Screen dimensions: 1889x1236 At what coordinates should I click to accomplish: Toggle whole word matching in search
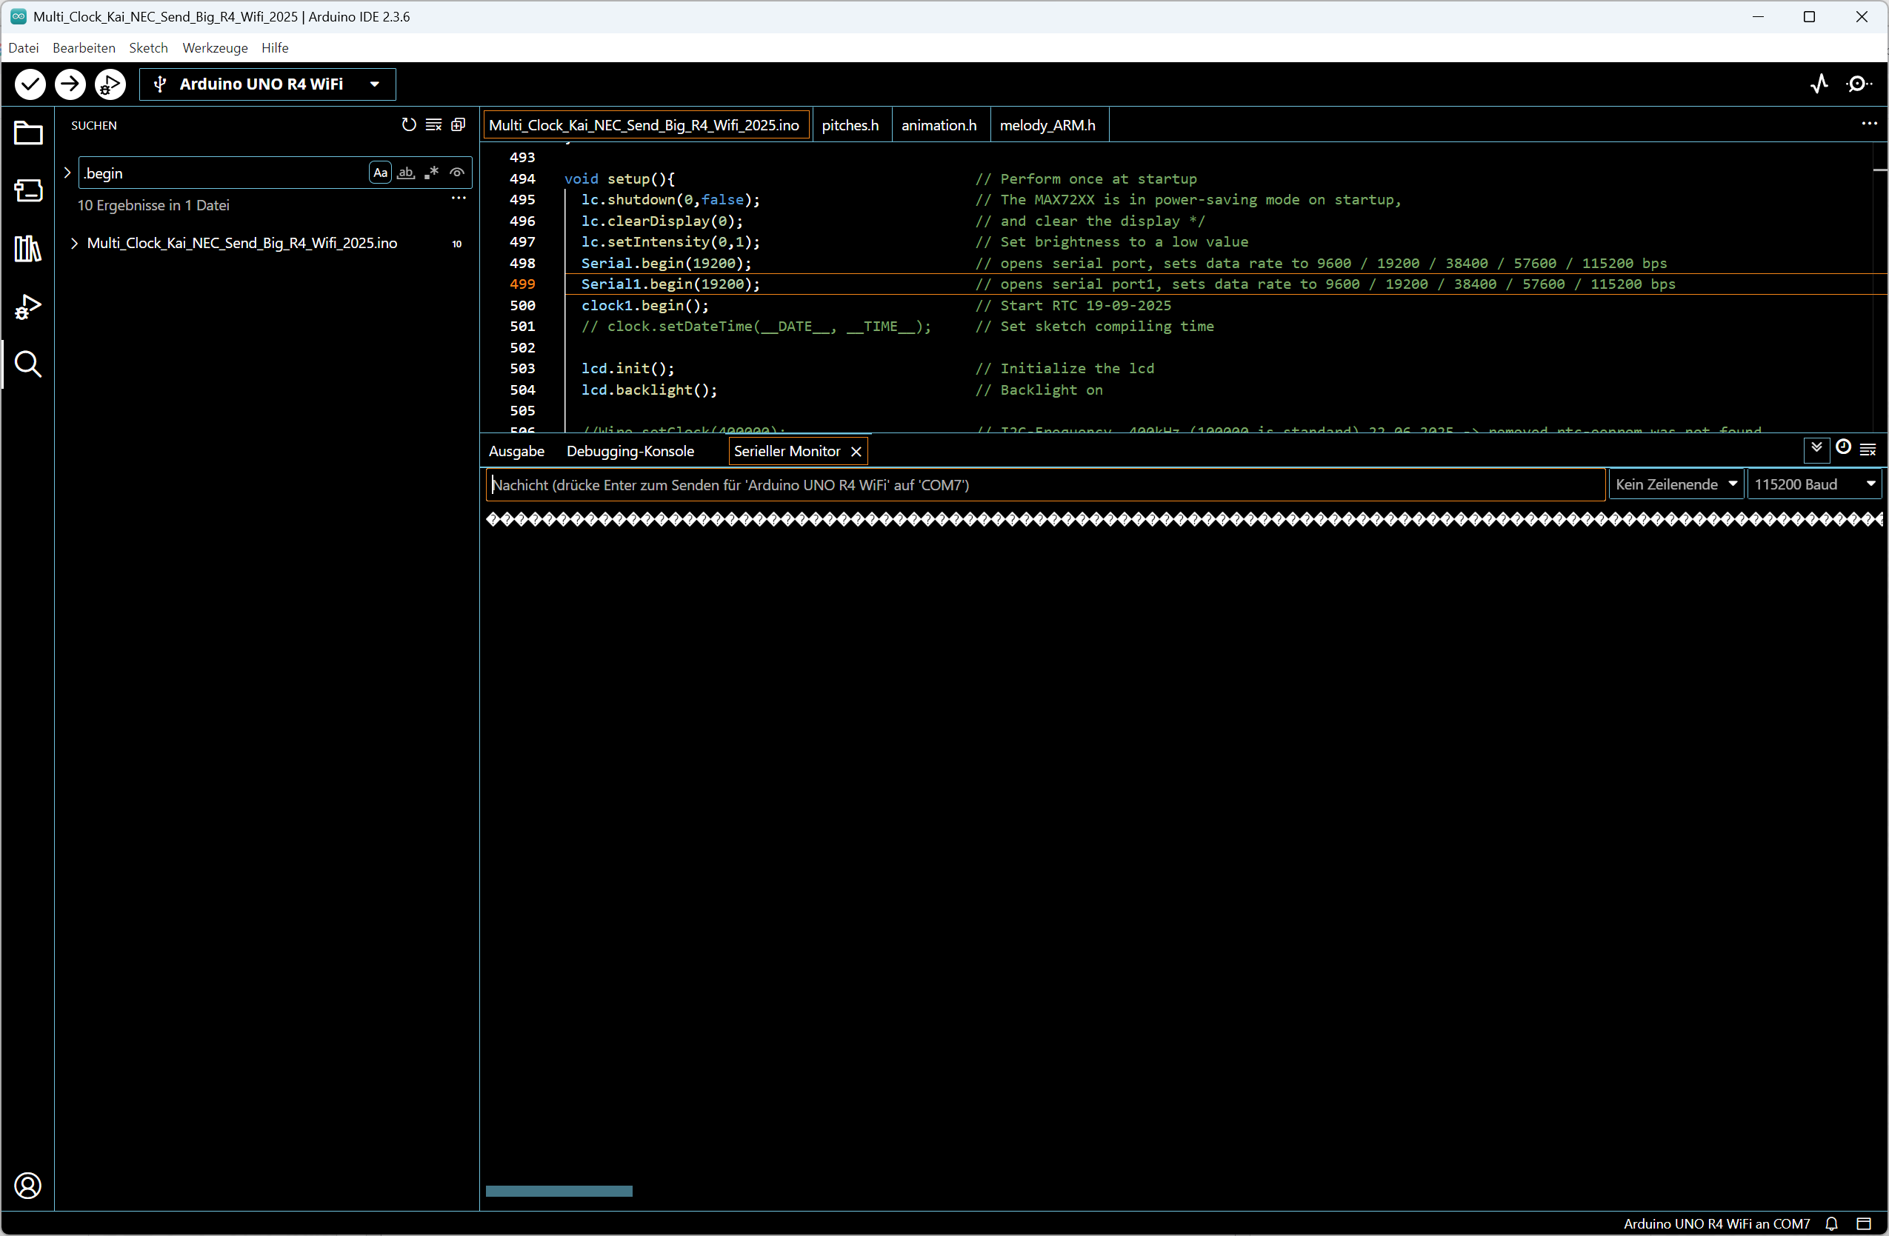(406, 173)
